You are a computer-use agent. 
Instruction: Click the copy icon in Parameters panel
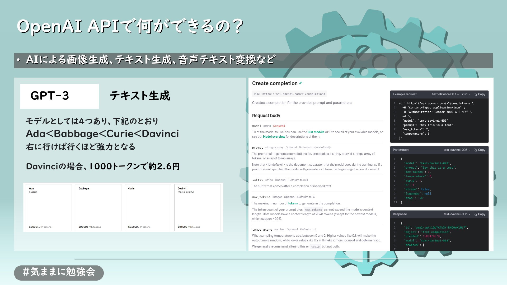coord(475,150)
